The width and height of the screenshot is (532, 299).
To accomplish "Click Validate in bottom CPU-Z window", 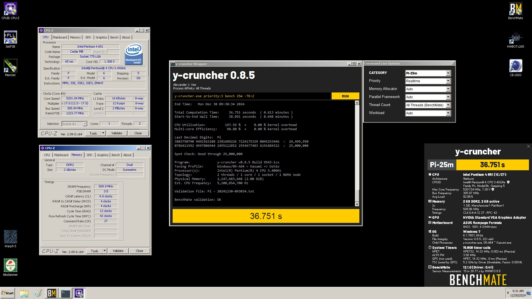I will tap(118, 251).
